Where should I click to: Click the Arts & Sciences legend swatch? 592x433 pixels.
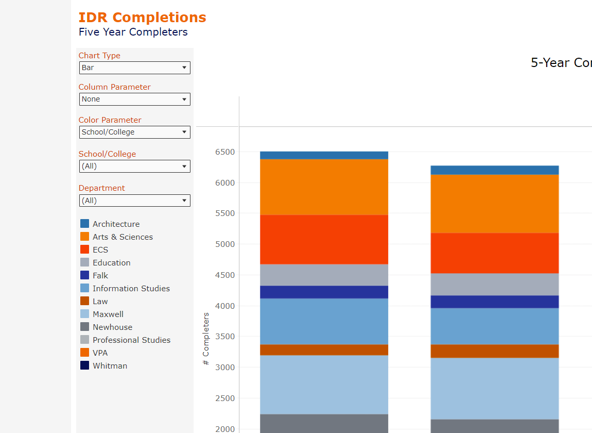pos(84,237)
